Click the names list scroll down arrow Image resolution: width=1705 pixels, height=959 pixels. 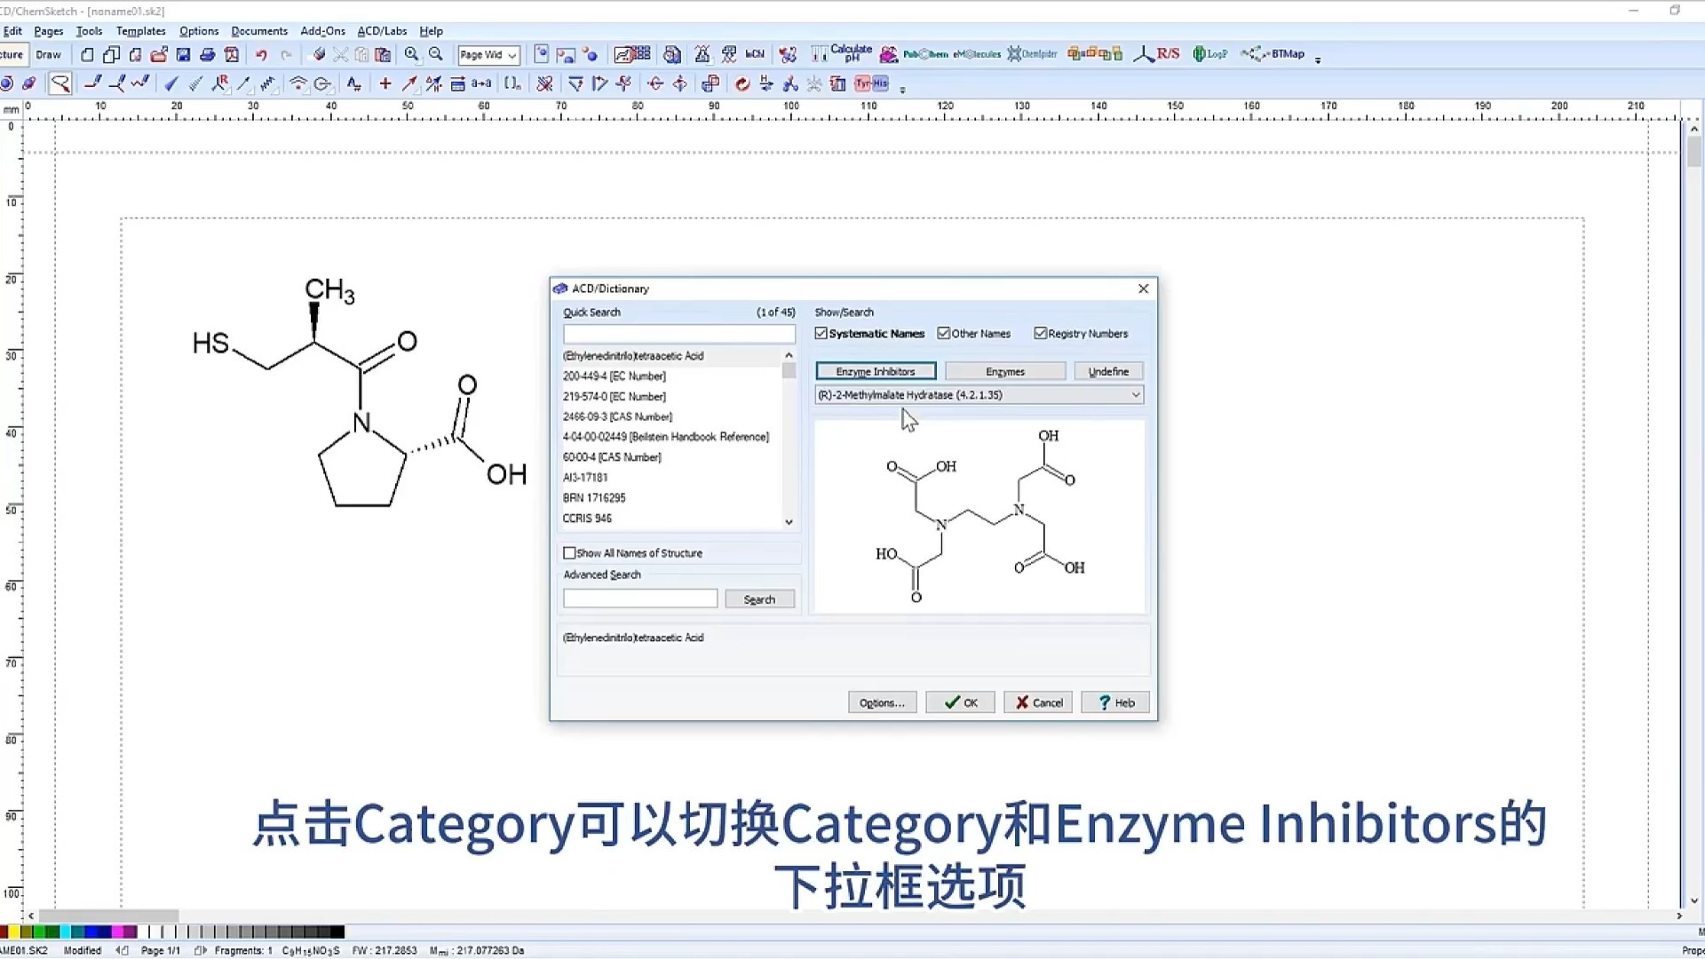click(x=789, y=522)
